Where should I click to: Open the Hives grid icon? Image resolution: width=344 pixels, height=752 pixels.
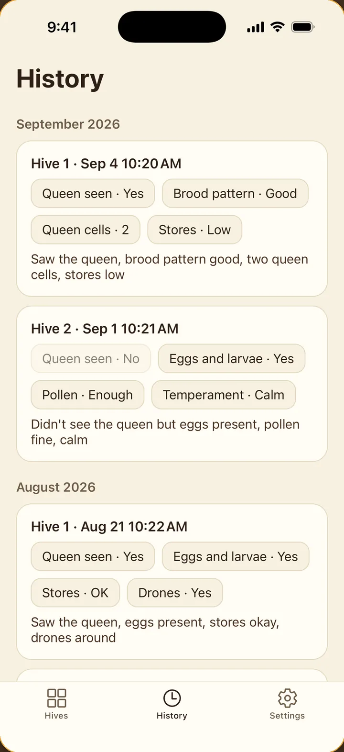(x=56, y=698)
